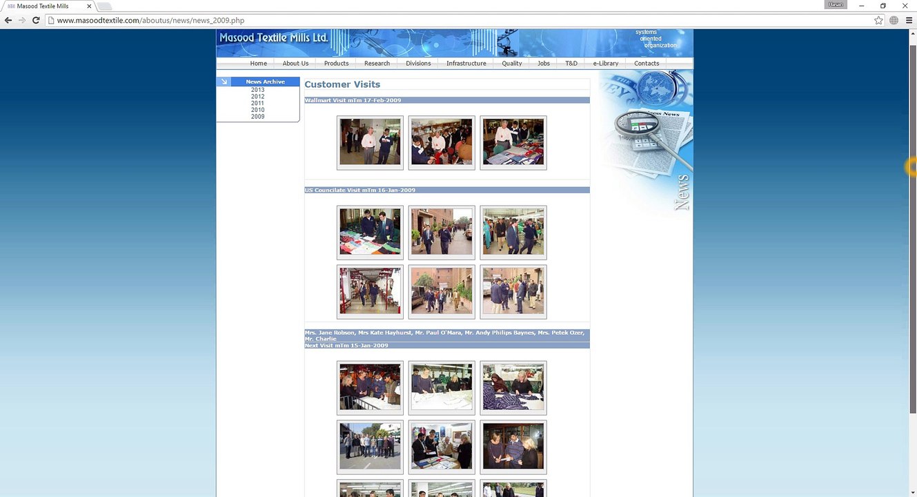The width and height of the screenshot is (917, 497).
Task: Click the Masood Textile Mills Ltd. logo
Action: click(273, 37)
